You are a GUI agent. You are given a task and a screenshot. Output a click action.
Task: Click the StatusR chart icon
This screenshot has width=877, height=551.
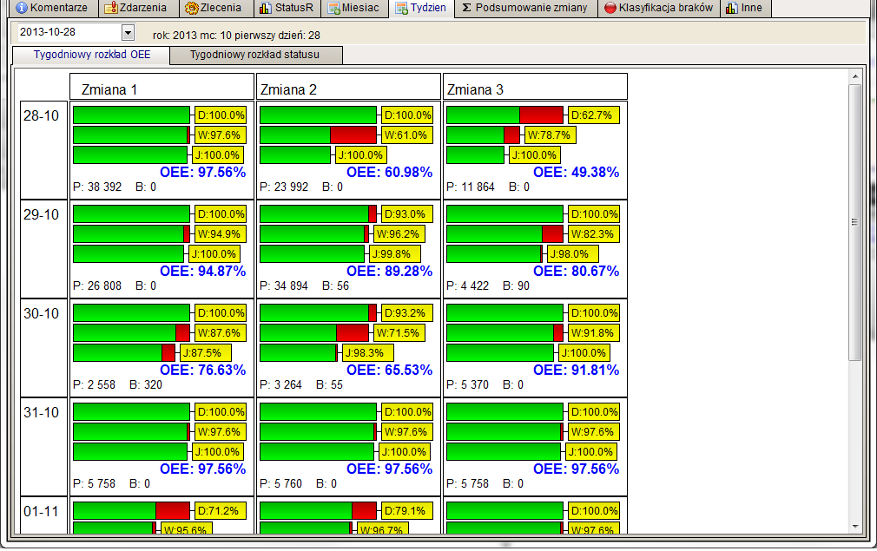(x=266, y=8)
